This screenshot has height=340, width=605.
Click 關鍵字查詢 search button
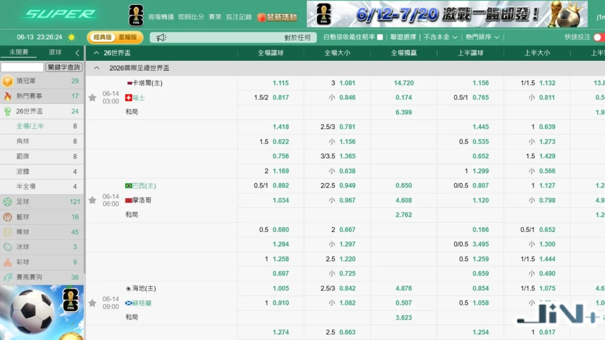64,67
